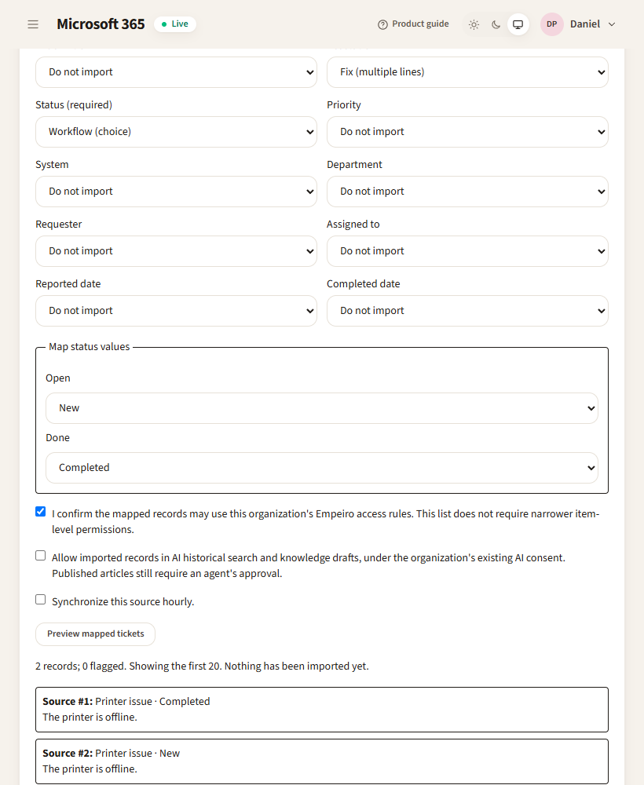
Task: Expand the Daniel account menu chevron
Action: [612, 24]
